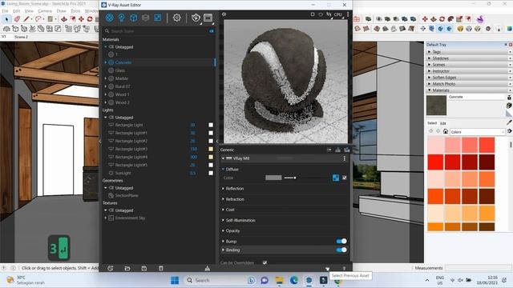
Task: Select the SectionPlane geometry
Action: (127, 195)
